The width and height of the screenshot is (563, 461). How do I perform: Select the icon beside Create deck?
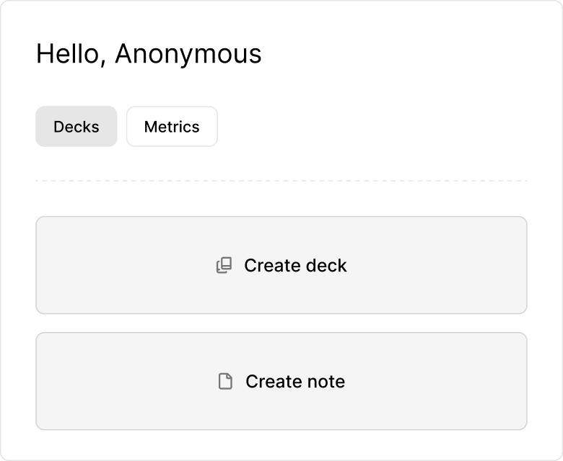pos(224,265)
